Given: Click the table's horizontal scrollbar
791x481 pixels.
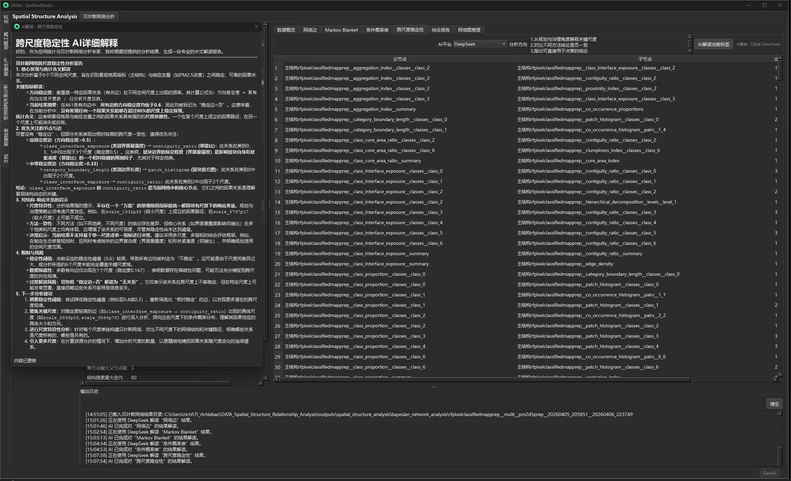Looking at the screenshot, I should tap(484, 380).
